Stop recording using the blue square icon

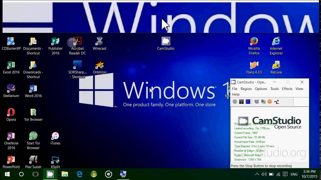click(248, 101)
